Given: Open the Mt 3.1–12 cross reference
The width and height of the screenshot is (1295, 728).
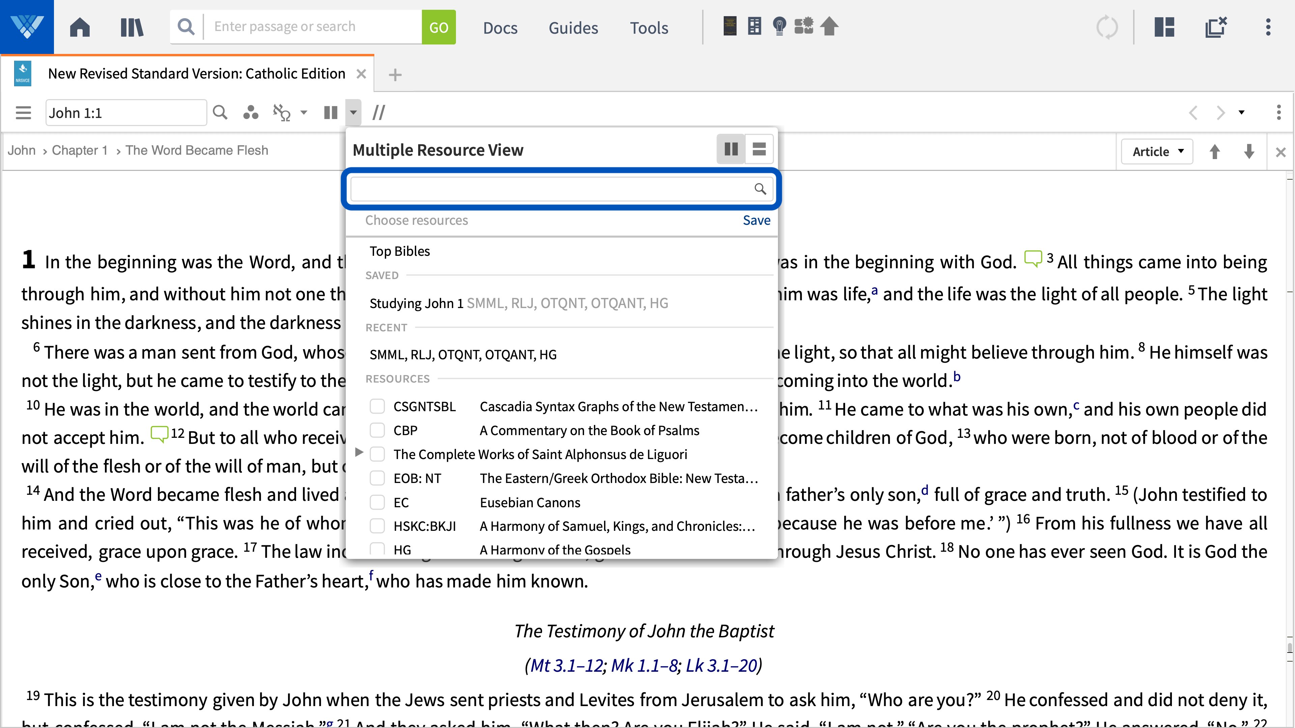Looking at the screenshot, I should click(x=567, y=666).
